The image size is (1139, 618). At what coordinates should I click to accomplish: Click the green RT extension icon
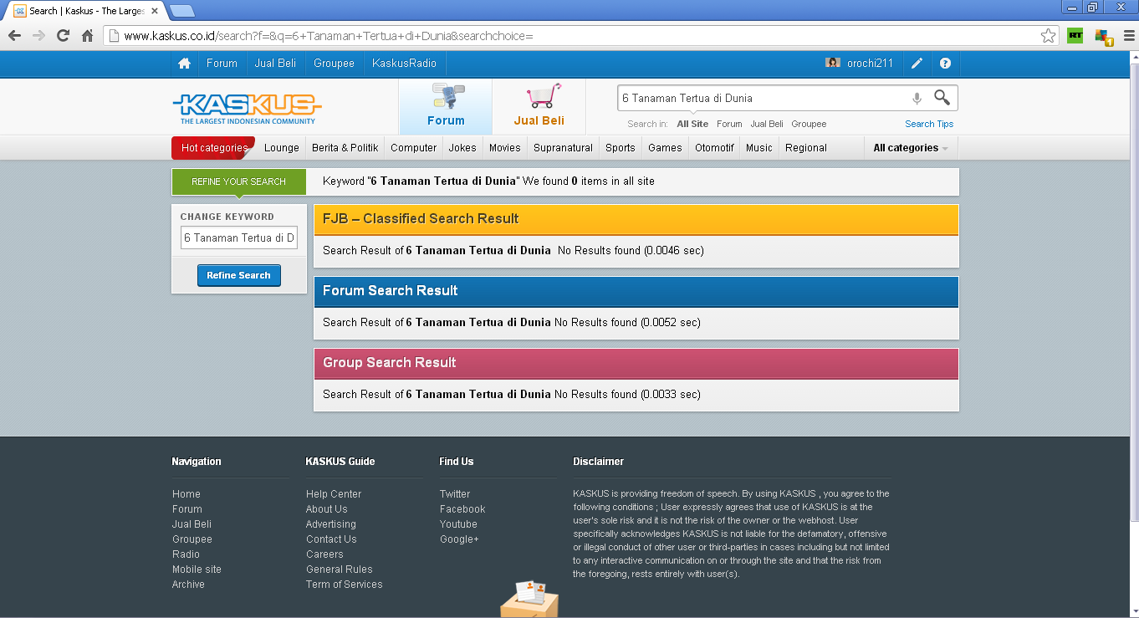1075,36
